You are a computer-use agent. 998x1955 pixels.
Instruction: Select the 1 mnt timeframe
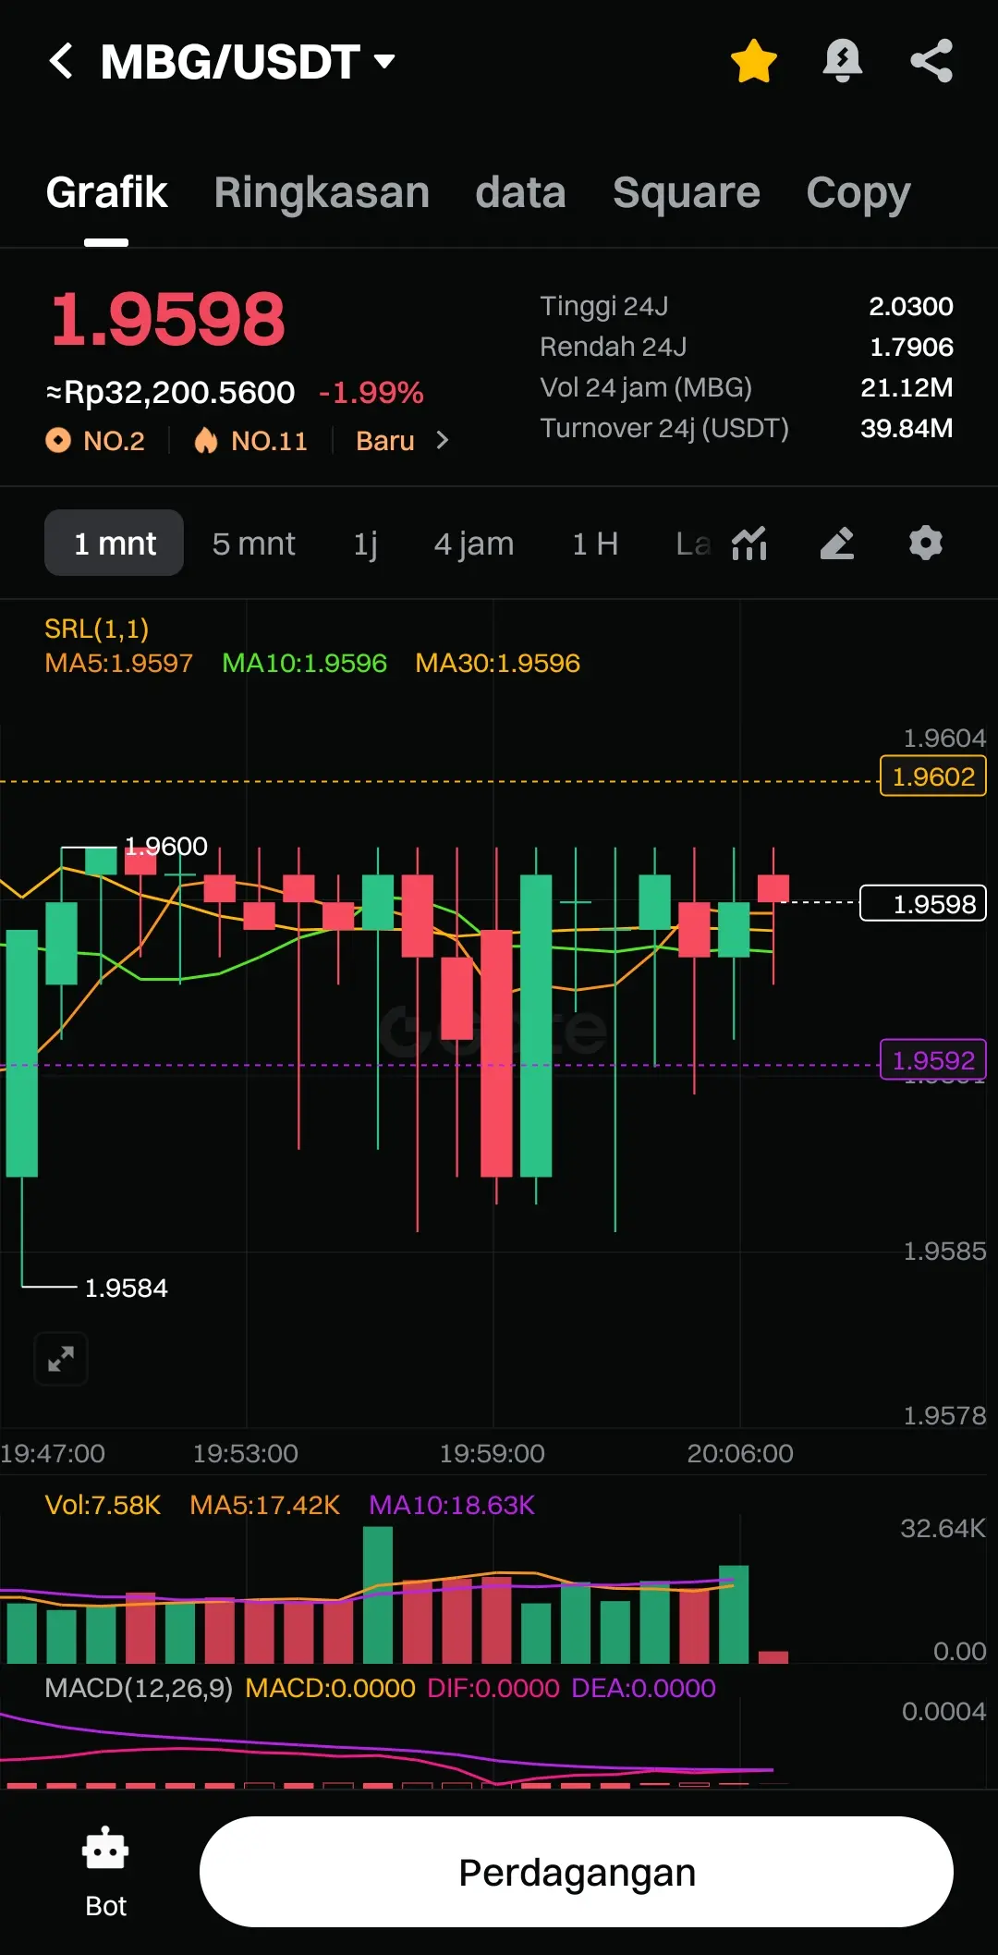click(115, 543)
